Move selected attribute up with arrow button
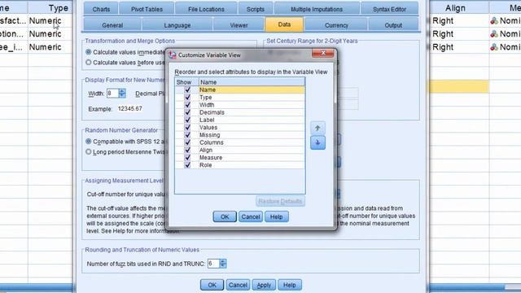Image resolution: width=521 pixels, height=293 pixels. (x=317, y=128)
